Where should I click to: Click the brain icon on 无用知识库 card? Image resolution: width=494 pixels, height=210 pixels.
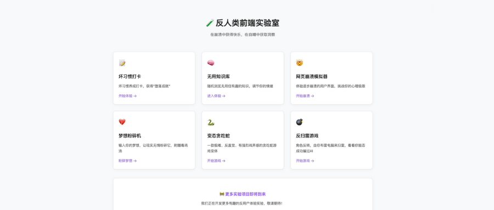[x=211, y=63]
